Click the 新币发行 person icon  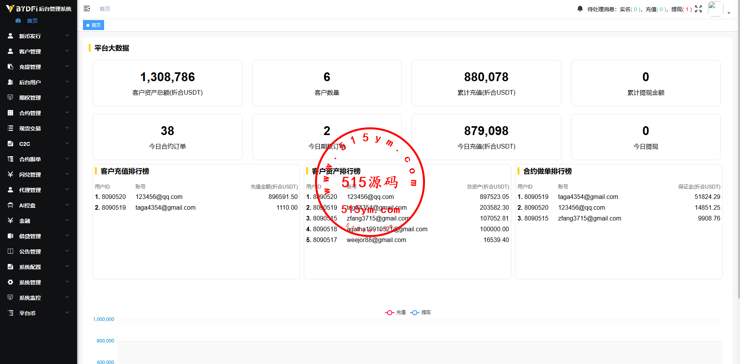[10, 36]
